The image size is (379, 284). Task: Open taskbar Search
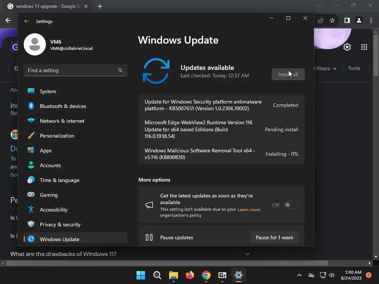pos(157,275)
